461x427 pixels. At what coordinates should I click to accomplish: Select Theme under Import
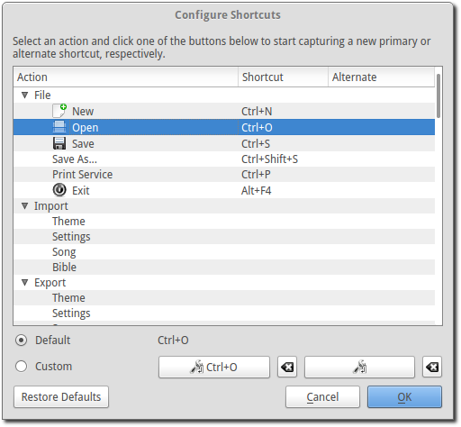224,222
